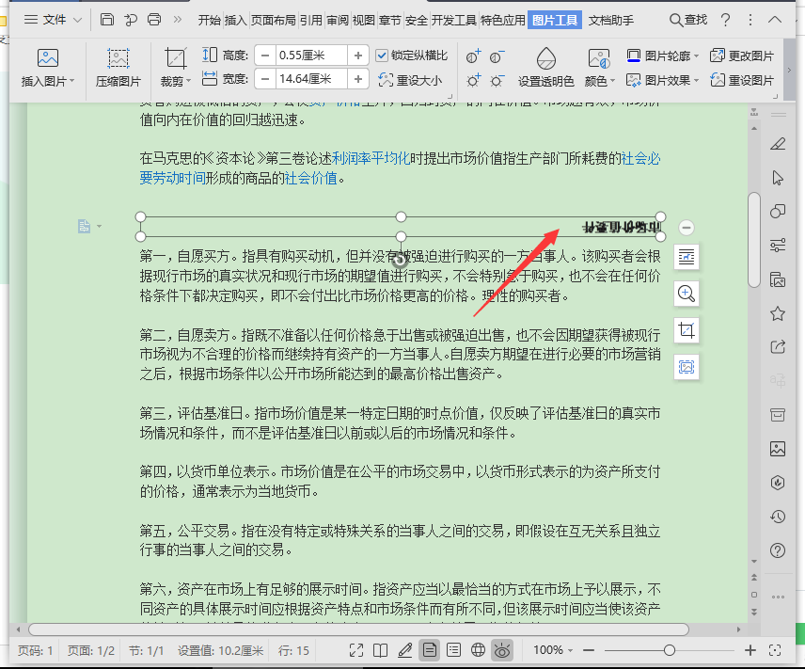Click the Undo icon in quick toolbar

coord(131,20)
